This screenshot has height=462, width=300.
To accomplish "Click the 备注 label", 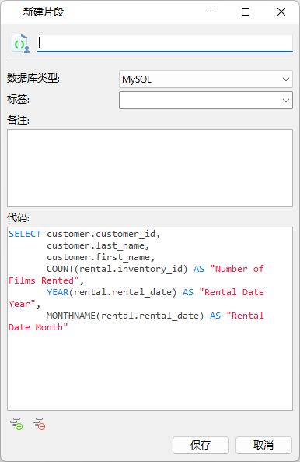I will pos(18,120).
